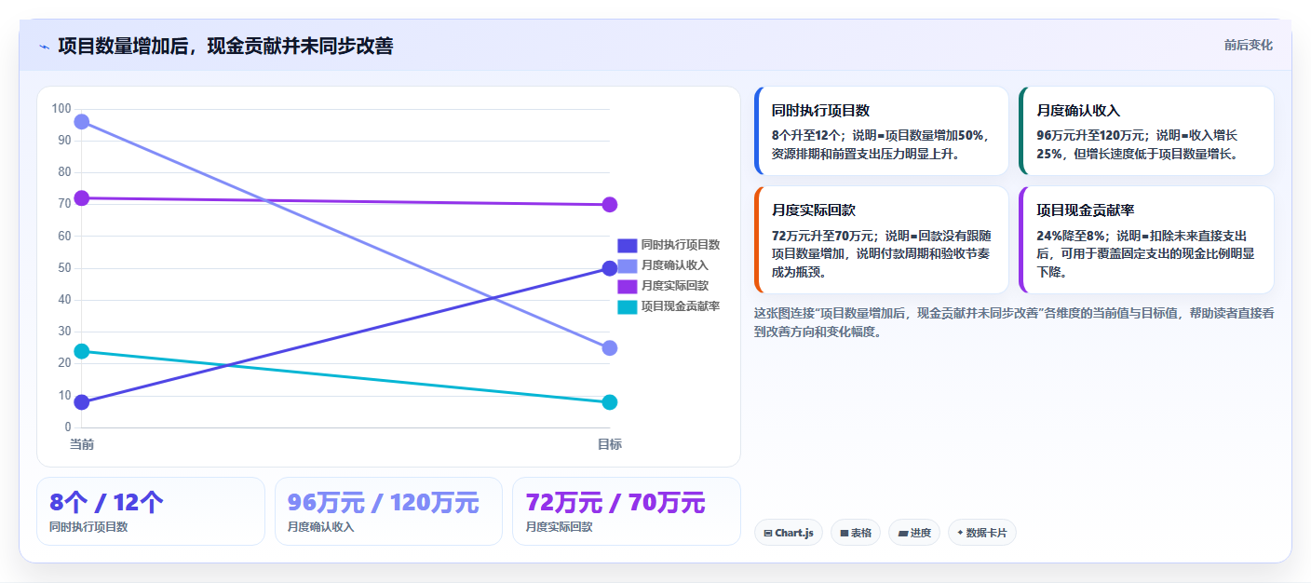Click the 月度确认收入 legend label
1311x583 pixels.
coord(675,265)
